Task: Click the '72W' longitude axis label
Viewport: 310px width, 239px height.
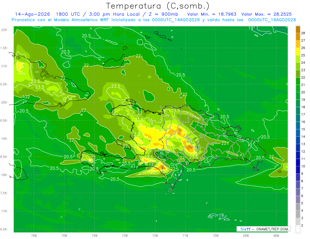Action: point(155,236)
